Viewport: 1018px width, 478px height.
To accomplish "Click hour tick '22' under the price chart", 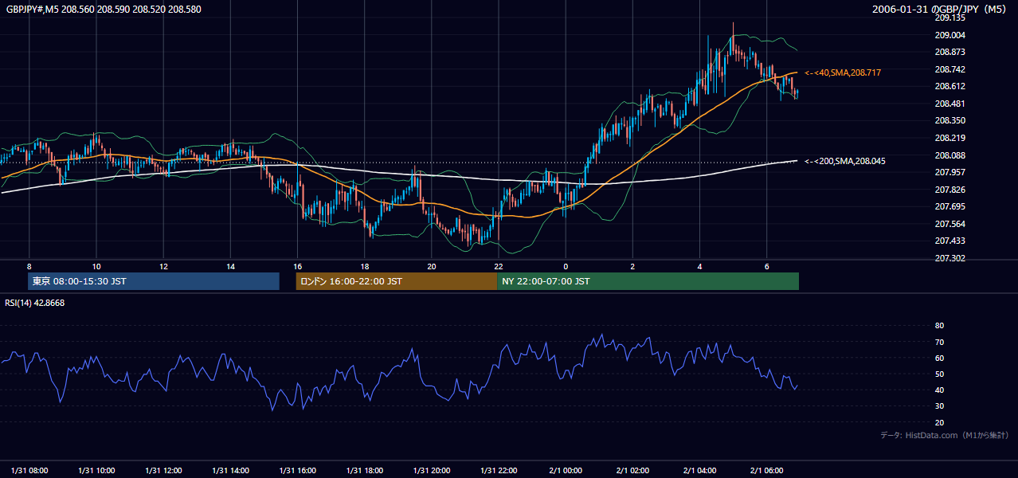I will pyautogui.click(x=499, y=266).
